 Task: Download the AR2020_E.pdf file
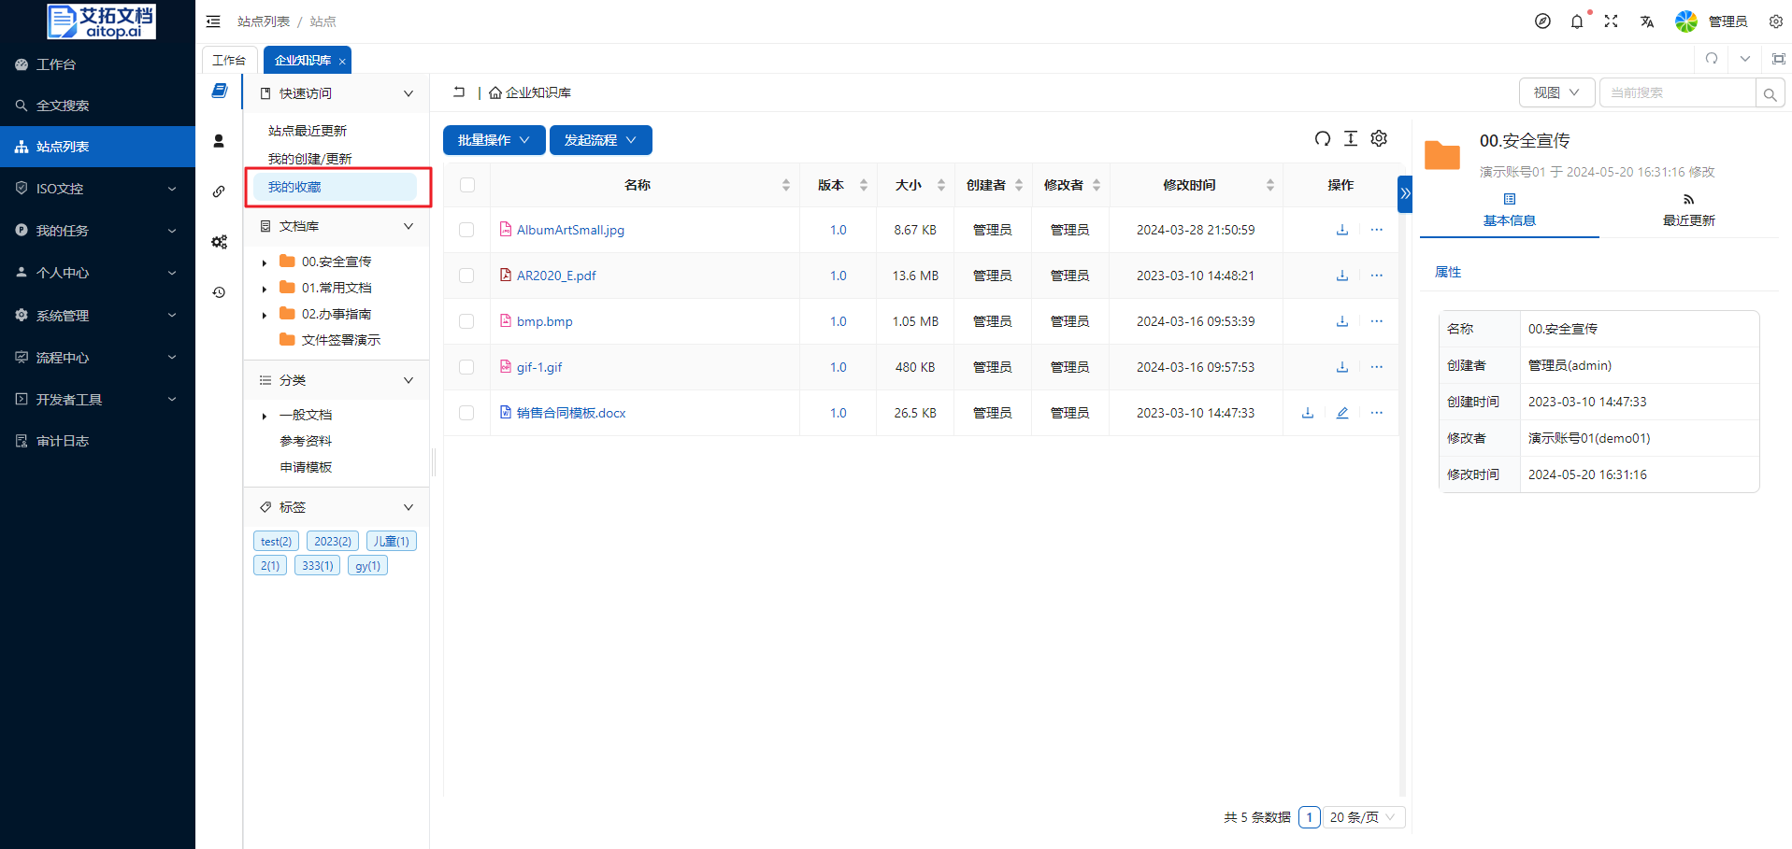click(1341, 276)
